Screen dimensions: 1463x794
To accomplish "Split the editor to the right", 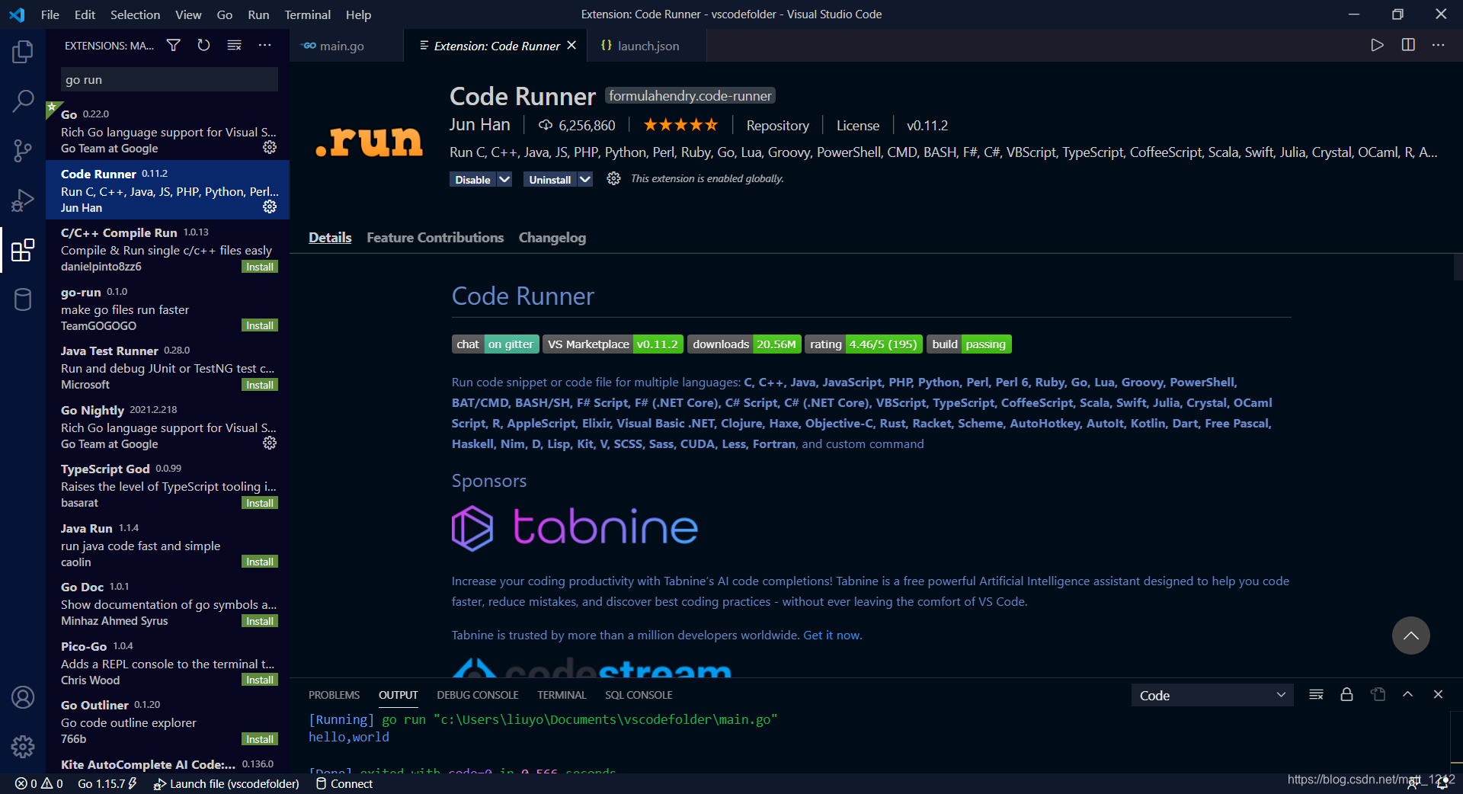I will click(x=1408, y=45).
